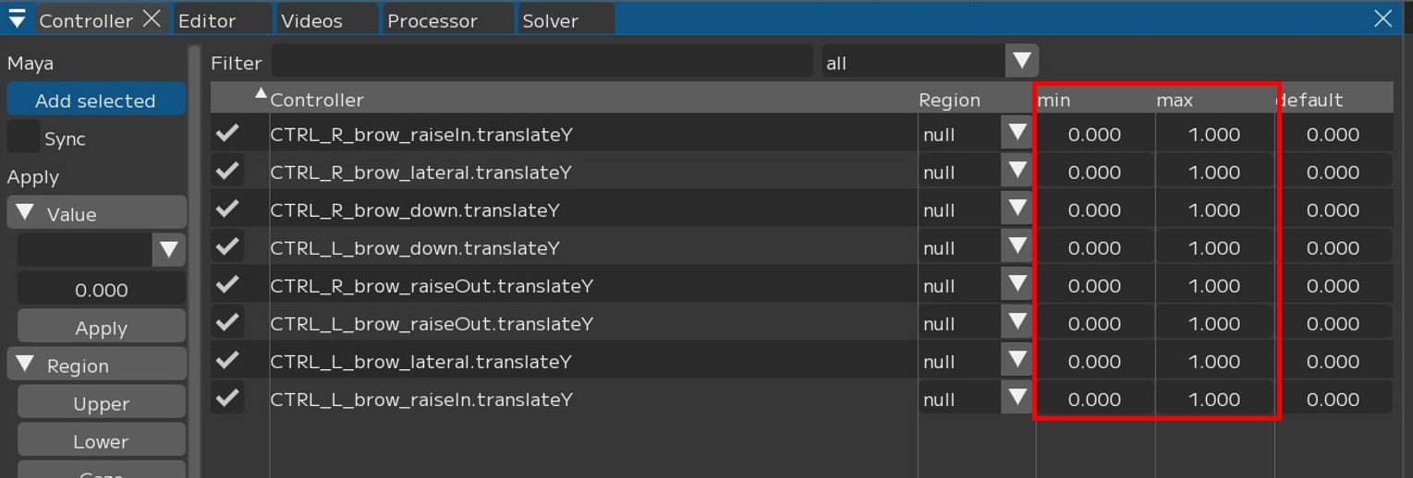The width and height of the screenshot is (1413, 478).
Task: Open Region dropdown for CTRL_R_brow_lateral row
Action: click(1017, 172)
